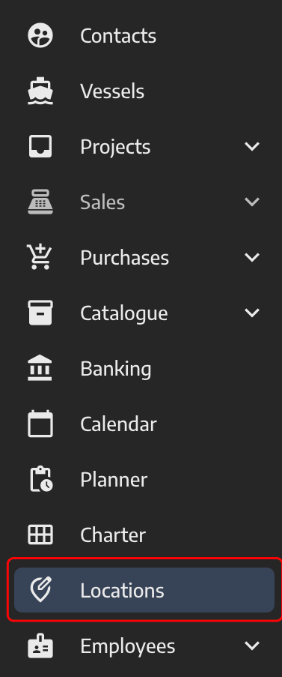Screen dimensions: 282x677
Task: Expand the Employees submenu chevron
Action: (x=252, y=646)
